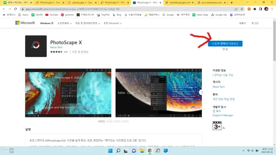Image resolution: width=276 pixels, height=155 pixels.
Task: Open Task View on taskbar
Action: [x=126, y=151]
